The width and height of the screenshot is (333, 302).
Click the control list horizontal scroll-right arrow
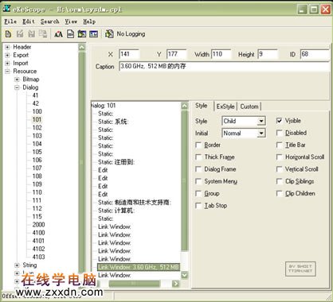click(x=175, y=284)
